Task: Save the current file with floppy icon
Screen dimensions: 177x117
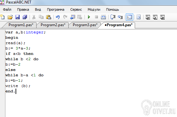Action: point(17,17)
